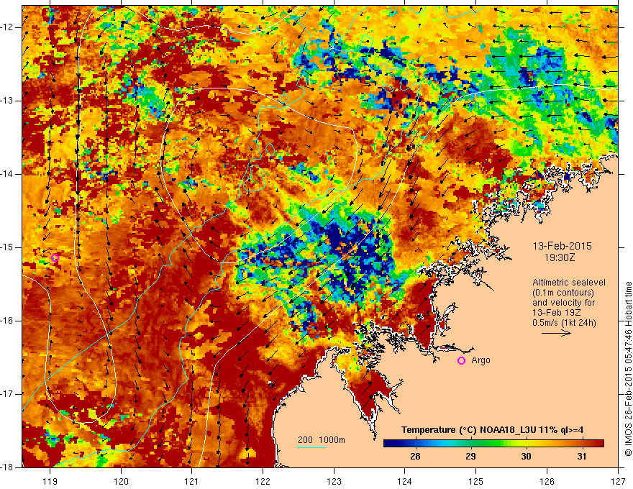Click the color bar value '31'
Image resolution: width=633 pixels, height=489 pixels.
click(581, 457)
